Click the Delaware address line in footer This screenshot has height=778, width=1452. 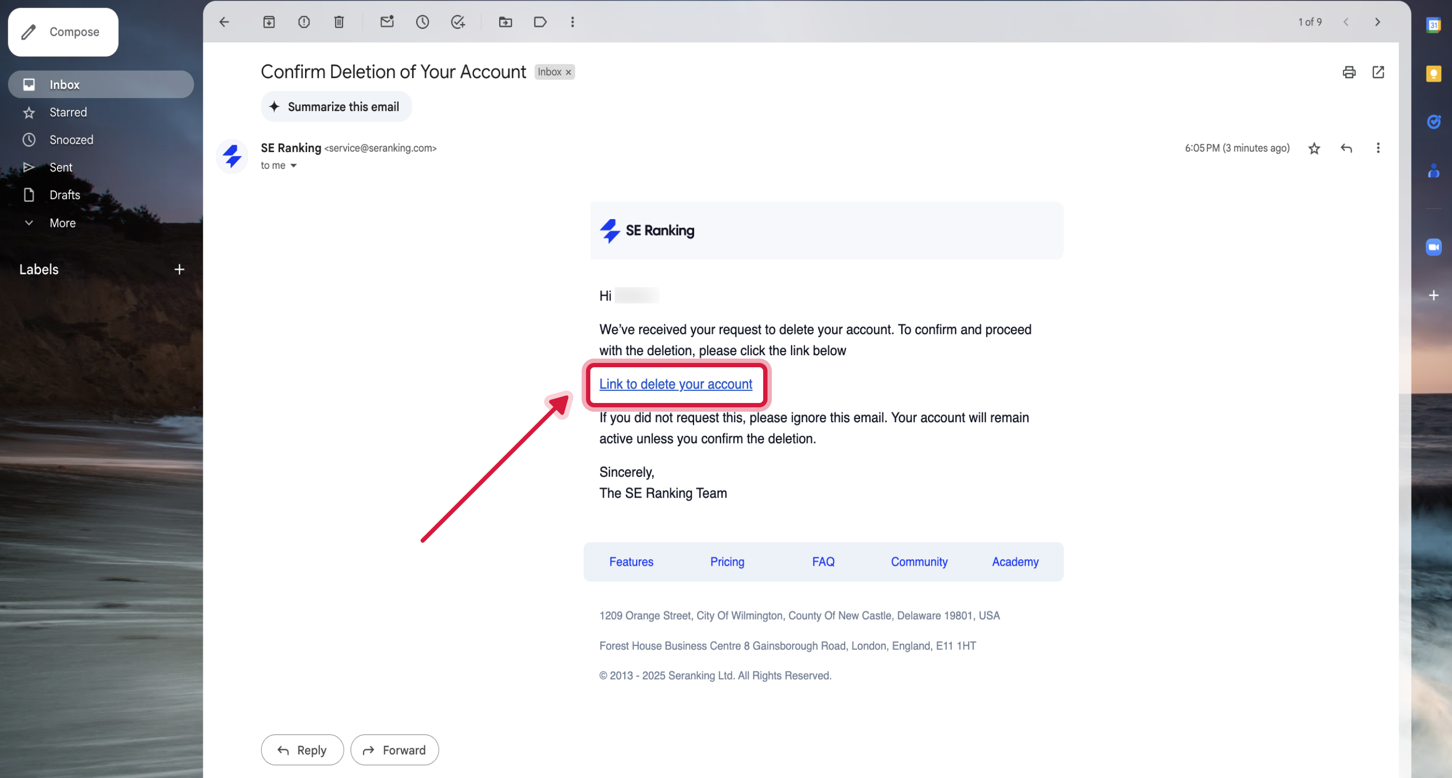pyautogui.click(x=799, y=616)
